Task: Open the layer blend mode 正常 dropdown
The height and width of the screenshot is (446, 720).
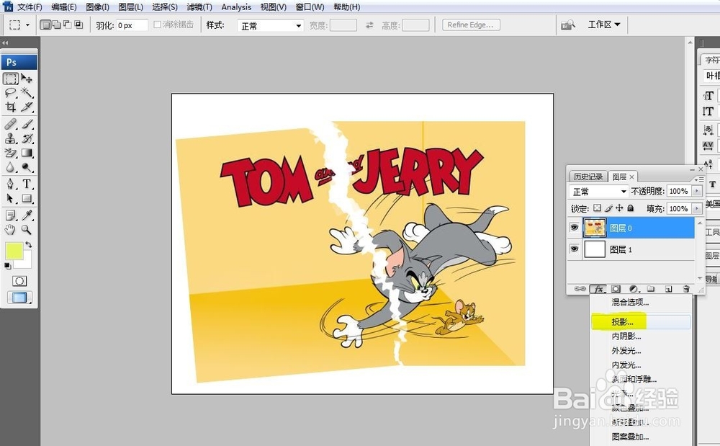Action: click(x=599, y=191)
